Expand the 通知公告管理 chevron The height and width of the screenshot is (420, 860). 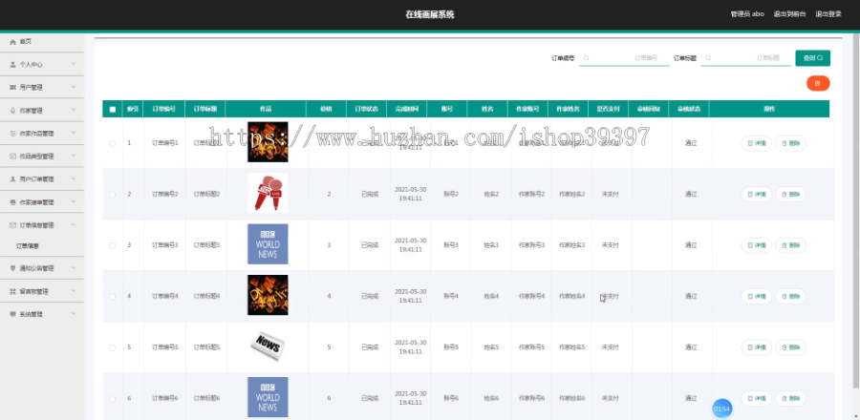click(74, 268)
